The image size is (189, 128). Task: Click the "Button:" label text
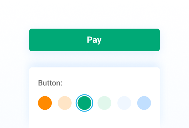click(x=50, y=83)
